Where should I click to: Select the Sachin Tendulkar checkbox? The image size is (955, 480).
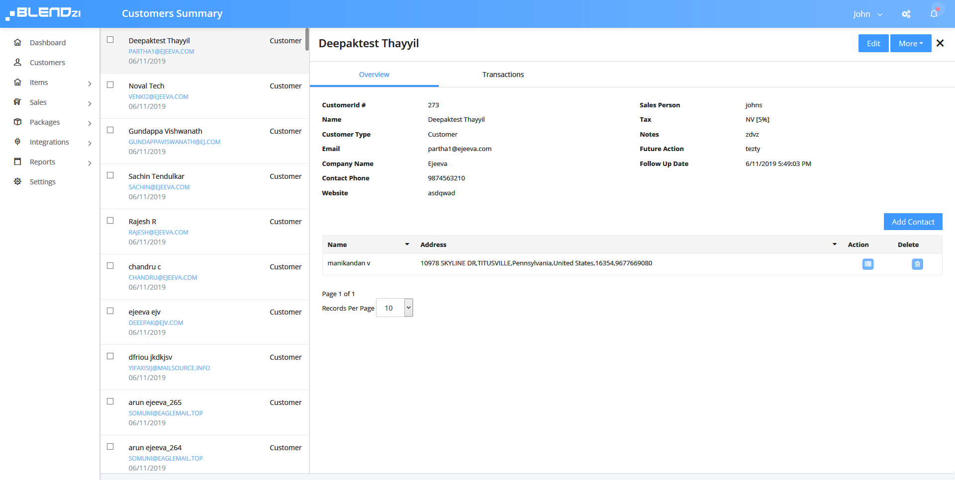[110, 175]
